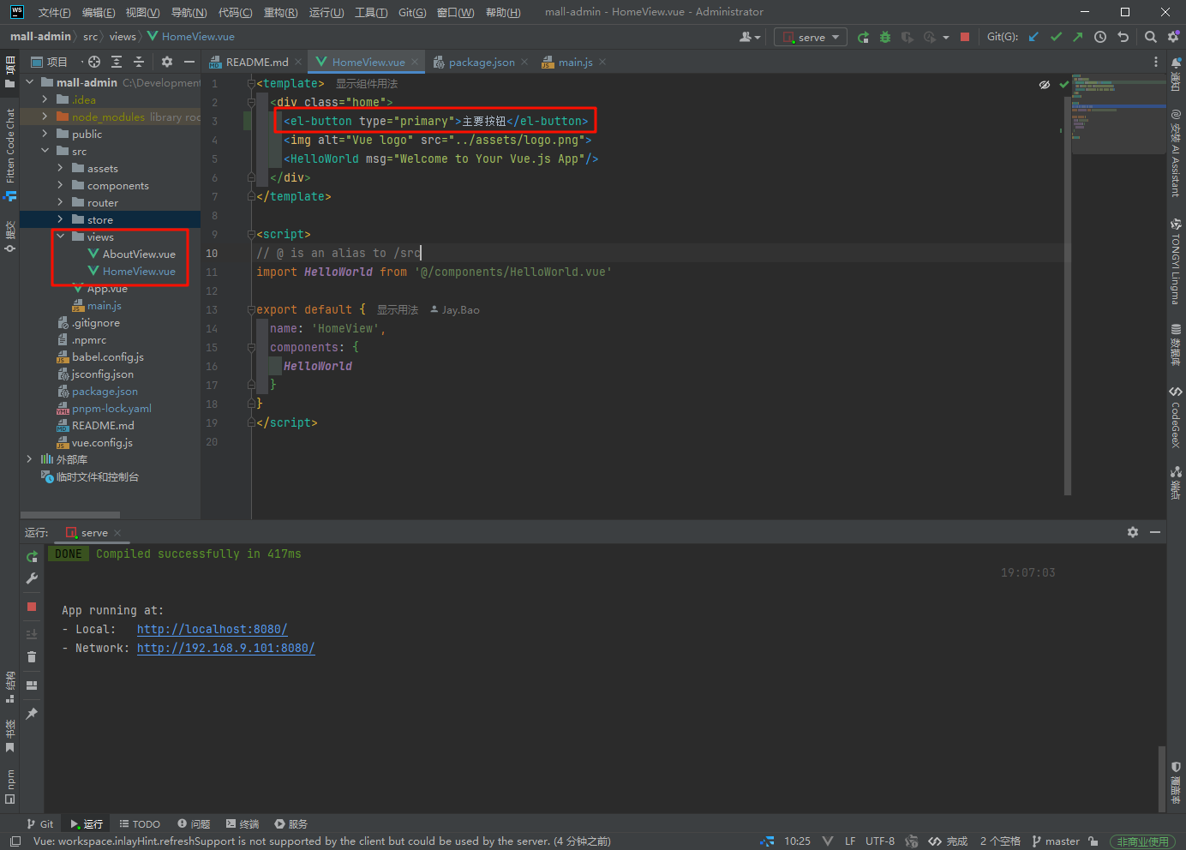The image size is (1186, 850).
Task: Open the http://localhost:8080/ link
Action: (x=212, y=629)
